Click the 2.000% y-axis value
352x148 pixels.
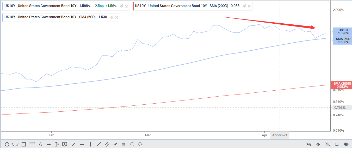click(339, 10)
